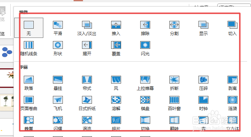Select the 日式折纸 transition

coord(87,103)
